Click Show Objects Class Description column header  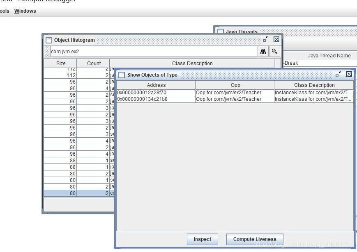point(314,85)
